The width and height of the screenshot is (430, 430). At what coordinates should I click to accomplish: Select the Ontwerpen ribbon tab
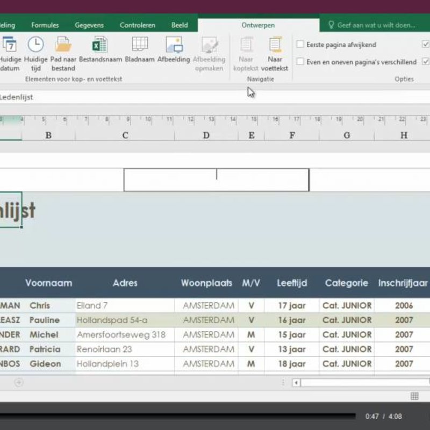(258, 25)
